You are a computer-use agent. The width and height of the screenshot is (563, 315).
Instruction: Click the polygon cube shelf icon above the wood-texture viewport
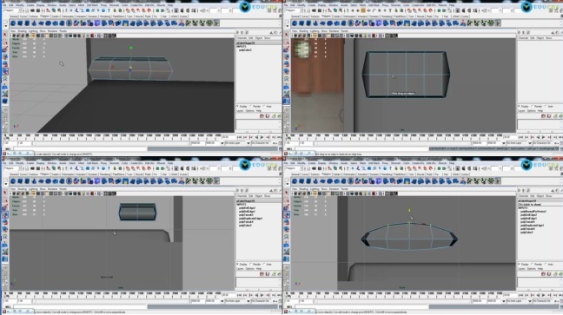pyautogui.click(x=301, y=23)
